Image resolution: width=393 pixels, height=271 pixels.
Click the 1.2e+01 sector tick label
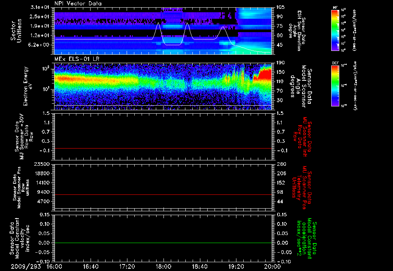pos(40,36)
